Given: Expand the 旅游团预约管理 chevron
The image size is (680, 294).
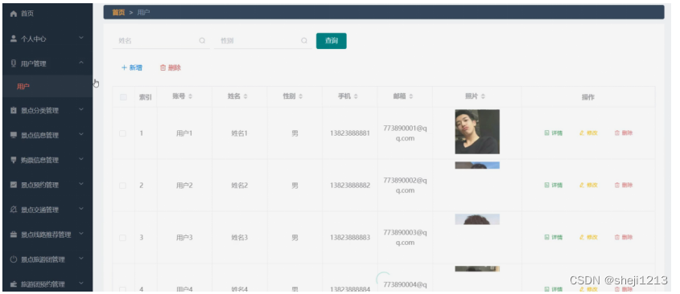Looking at the screenshot, I should click(81, 284).
